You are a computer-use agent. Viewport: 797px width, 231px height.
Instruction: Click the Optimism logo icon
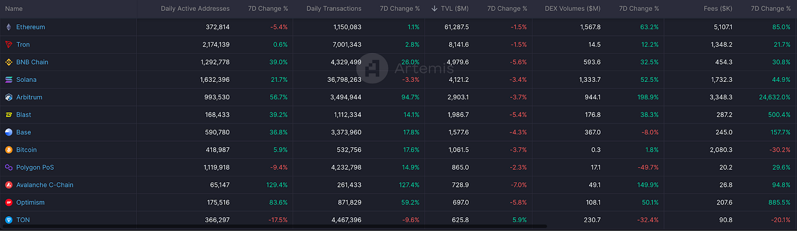[x=8, y=202]
